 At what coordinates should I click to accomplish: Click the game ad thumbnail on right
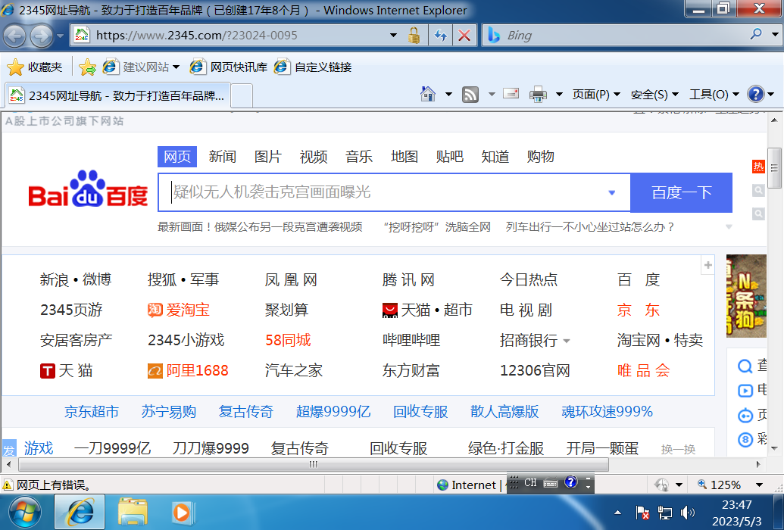pos(746,296)
